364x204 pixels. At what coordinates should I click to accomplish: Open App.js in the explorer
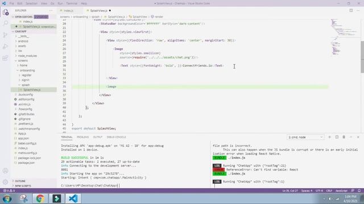(x=22, y=134)
